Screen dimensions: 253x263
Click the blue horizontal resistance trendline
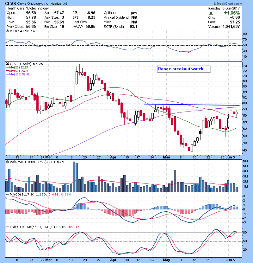click(x=192, y=105)
